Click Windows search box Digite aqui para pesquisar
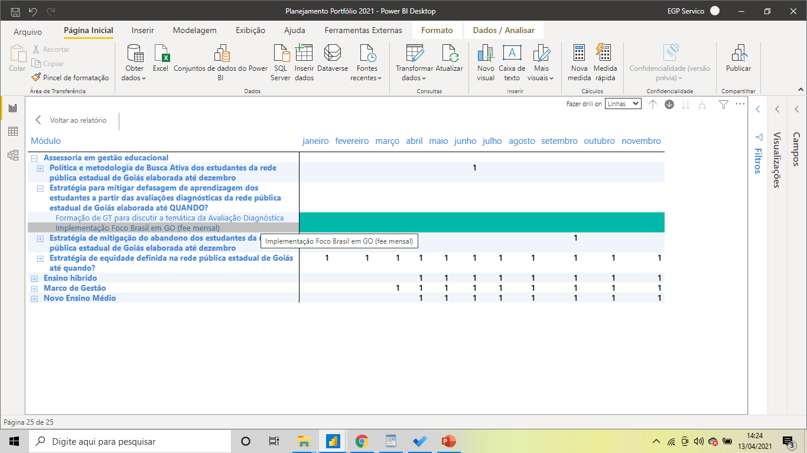 point(129,441)
